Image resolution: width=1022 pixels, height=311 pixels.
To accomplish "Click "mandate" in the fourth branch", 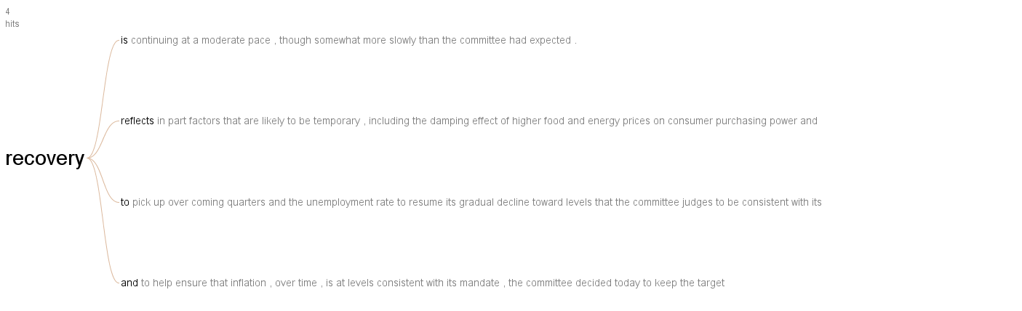I will 479,283.
